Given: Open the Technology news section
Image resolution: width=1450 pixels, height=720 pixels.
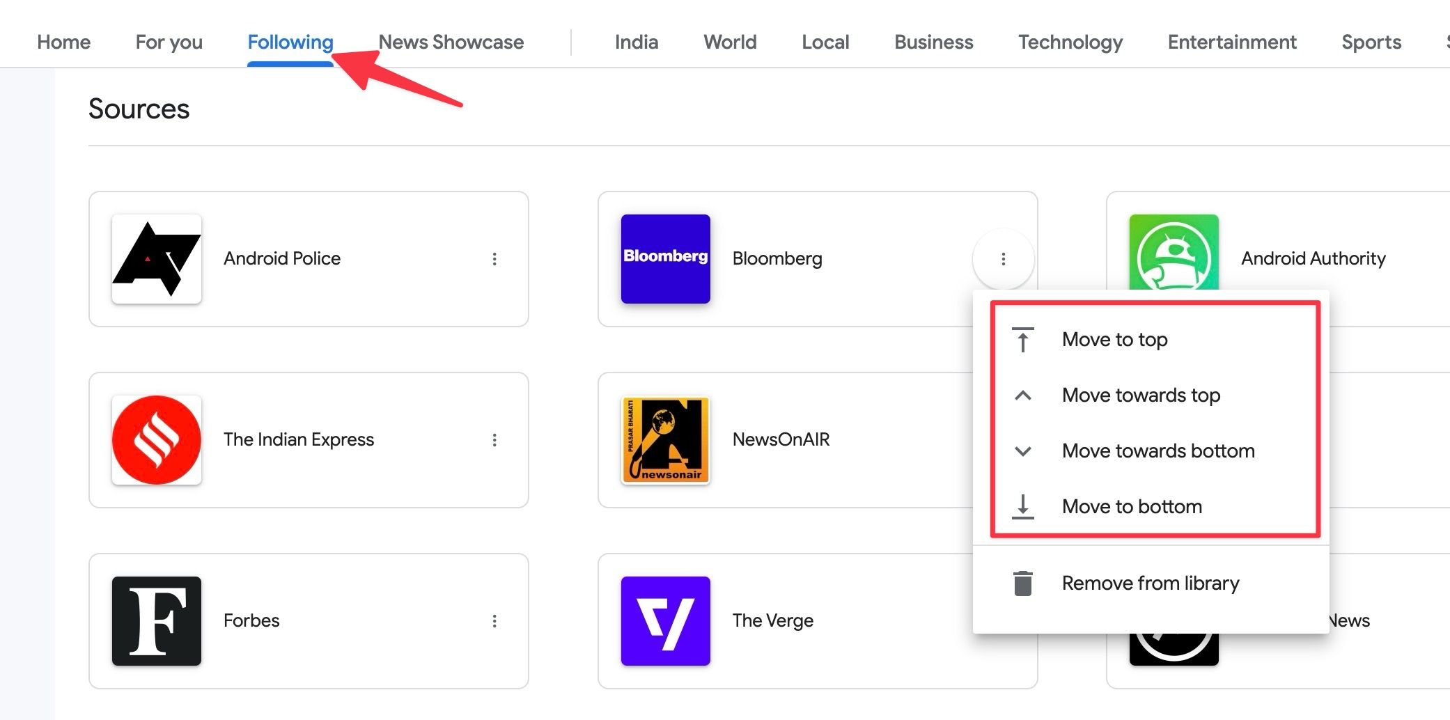Looking at the screenshot, I should point(1070,42).
